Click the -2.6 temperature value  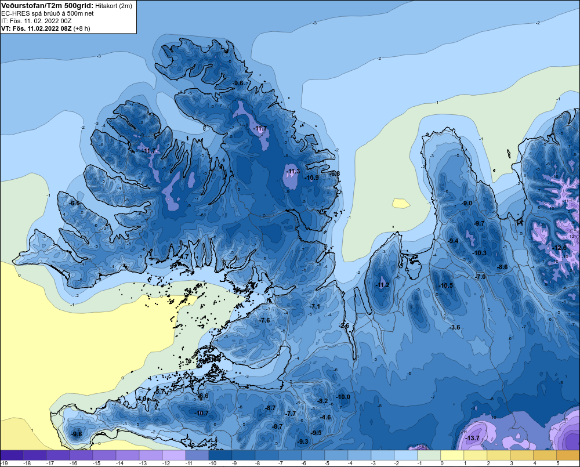point(344,325)
